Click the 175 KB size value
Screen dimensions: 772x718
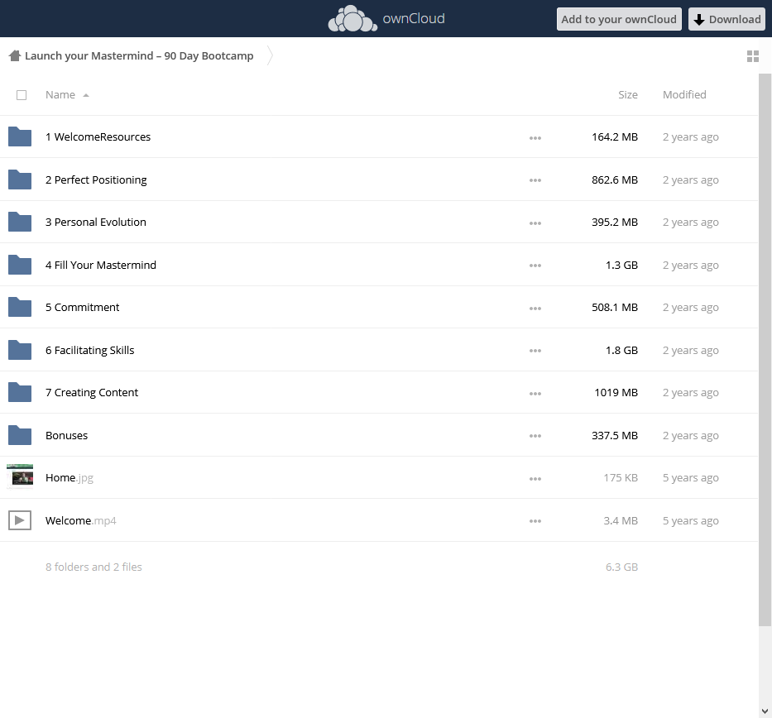[621, 477]
